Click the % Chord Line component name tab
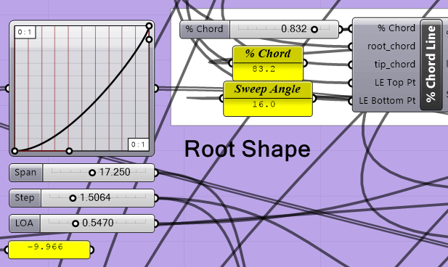 (431, 64)
